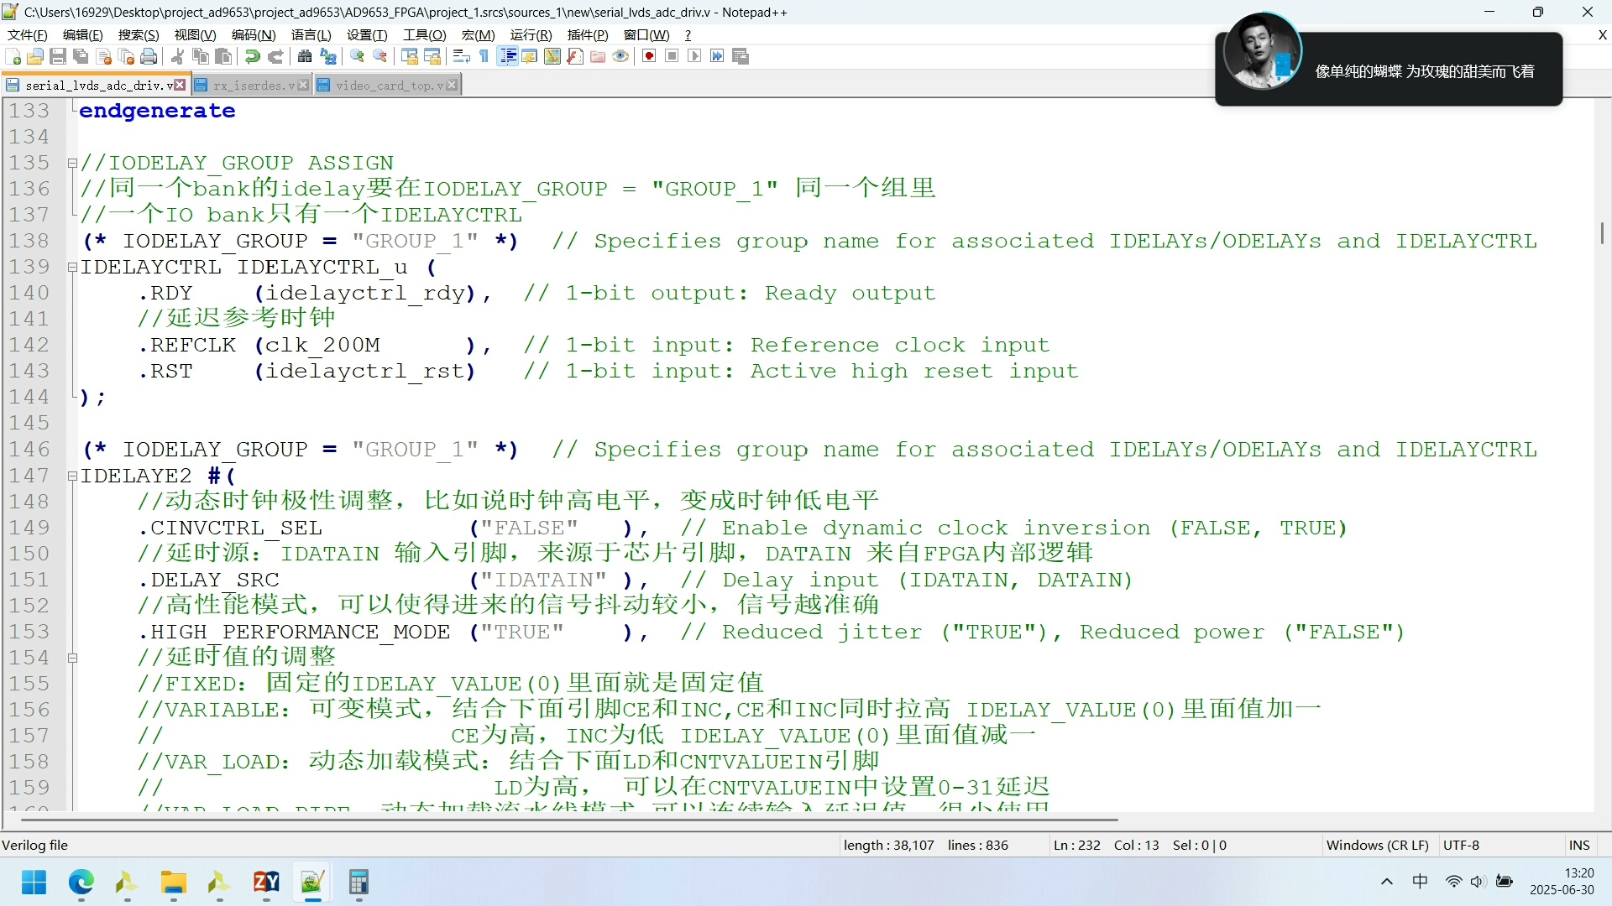The image size is (1612, 906).
Task: Toggle the indent guide toolbar button
Action: click(x=508, y=56)
